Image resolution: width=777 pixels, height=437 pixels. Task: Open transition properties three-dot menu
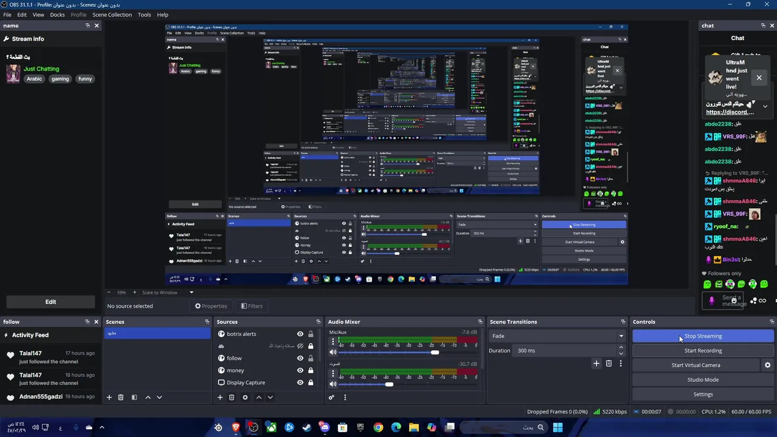(x=620, y=364)
